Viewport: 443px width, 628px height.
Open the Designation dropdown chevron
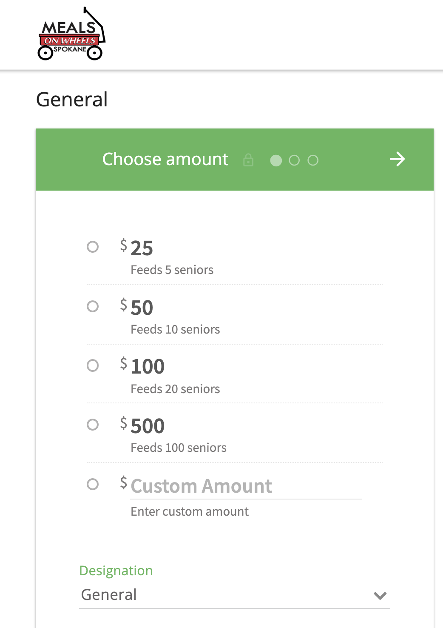tap(380, 596)
